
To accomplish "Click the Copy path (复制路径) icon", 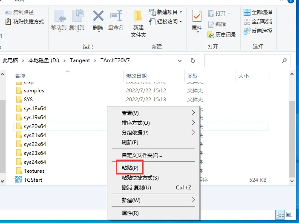I will (8, 12).
